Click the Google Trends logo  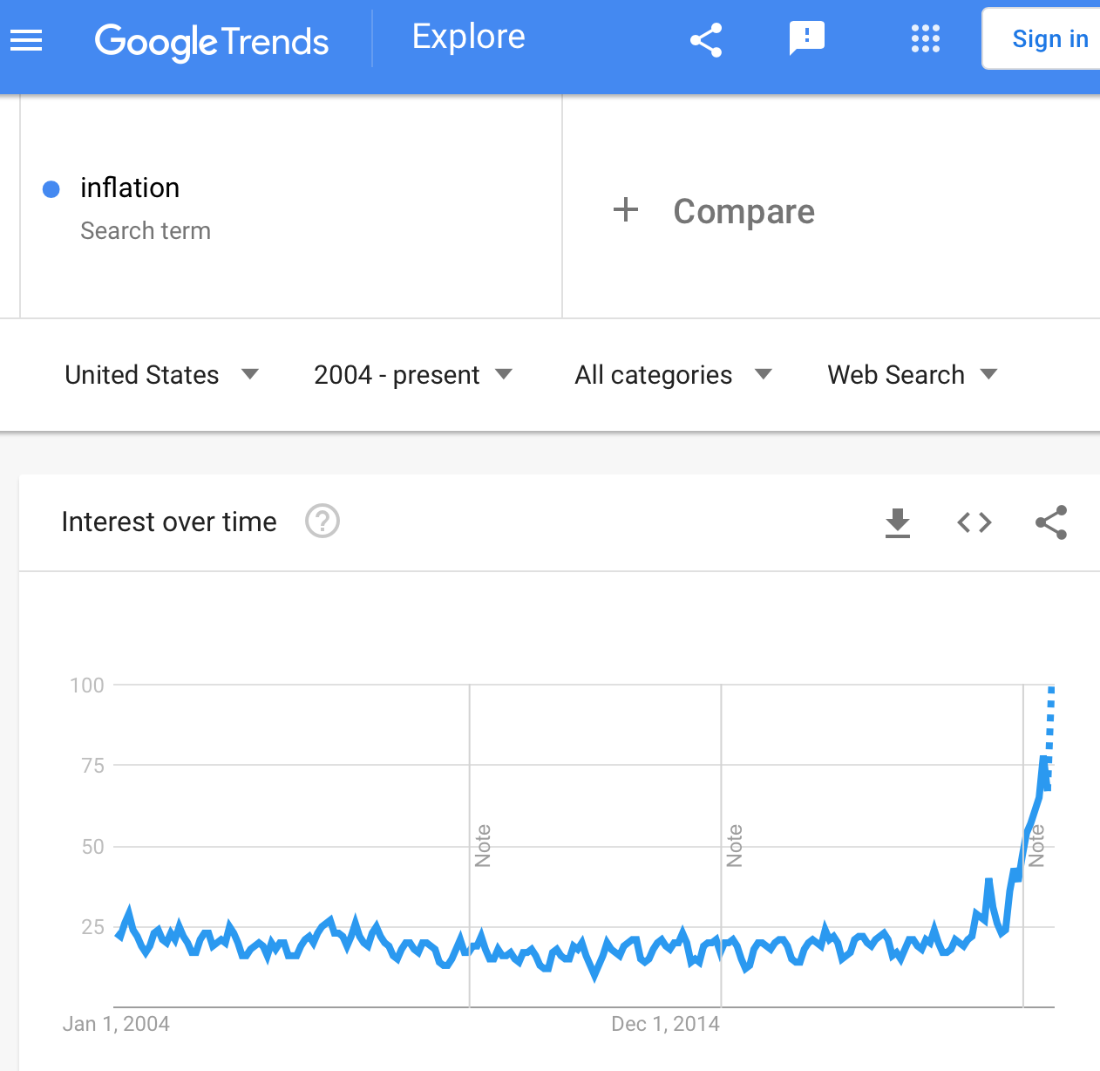pyautogui.click(x=212, y=42)
